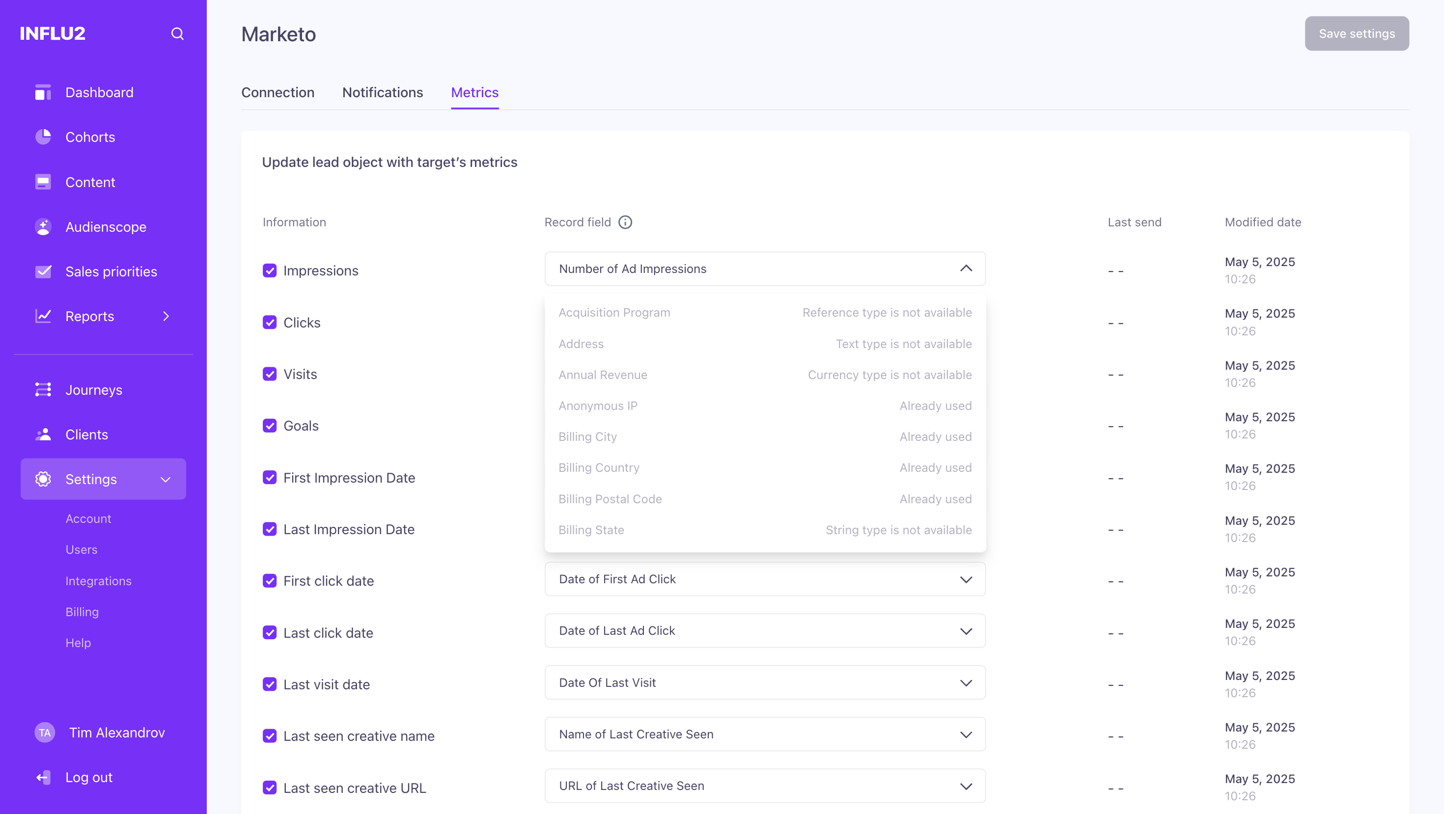Toggle the Last click date checkbox
This screenshot has height=814, width=1444.
click(x=270, y=633)
